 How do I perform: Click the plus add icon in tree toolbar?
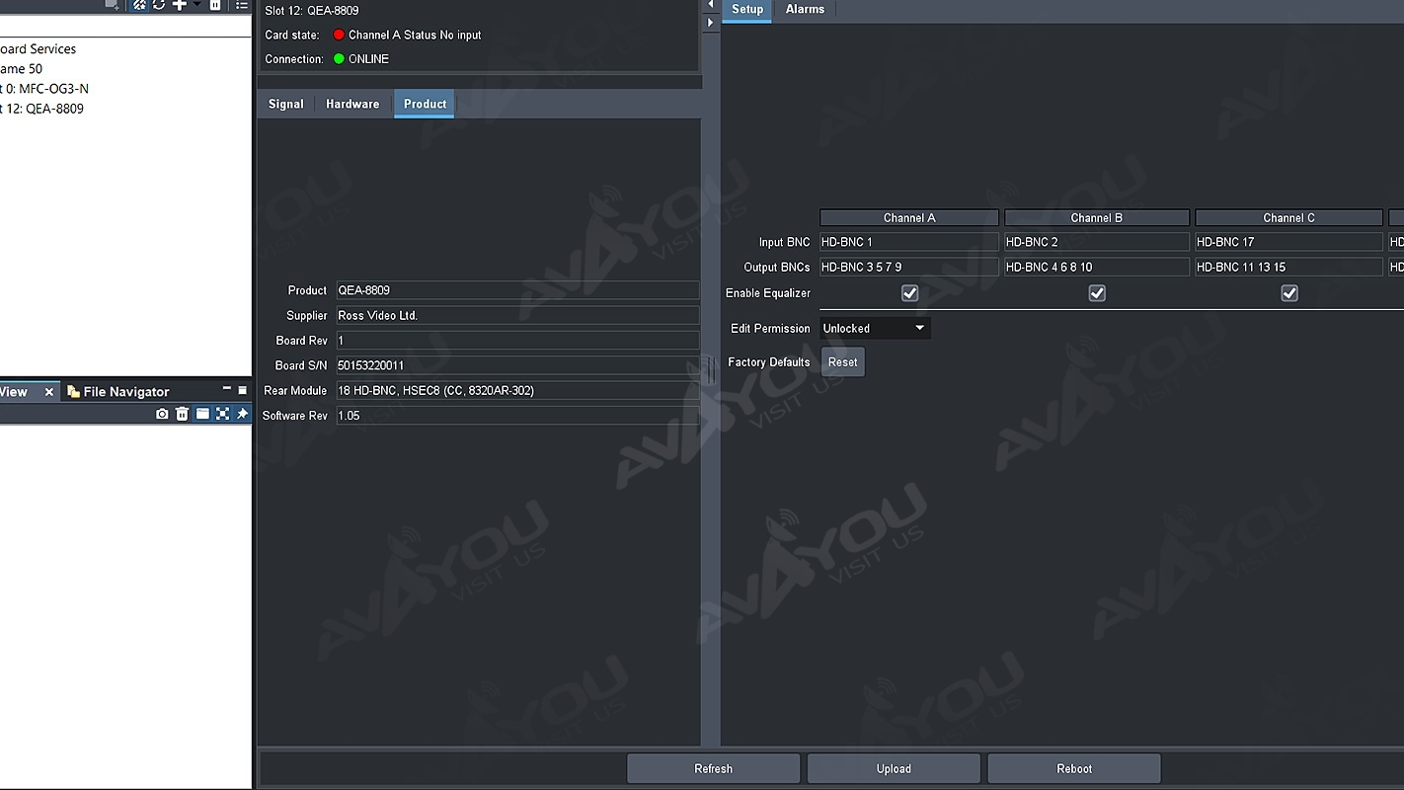(180, 5)
